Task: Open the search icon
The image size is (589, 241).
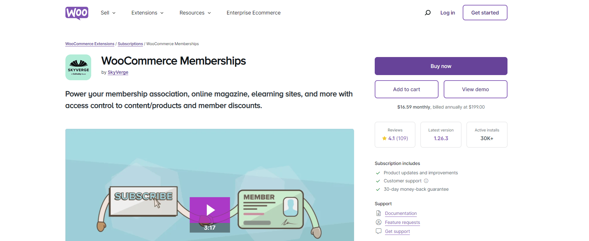Action: (x=428, y=13)
